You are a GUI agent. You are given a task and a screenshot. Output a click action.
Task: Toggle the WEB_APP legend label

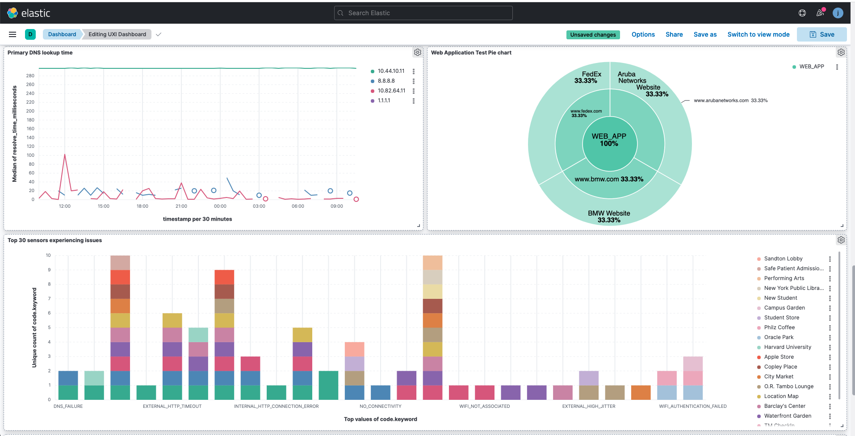[x=812, y=67]
